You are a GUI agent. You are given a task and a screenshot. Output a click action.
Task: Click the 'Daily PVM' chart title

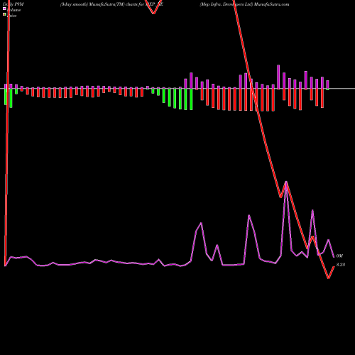[13, 4]
